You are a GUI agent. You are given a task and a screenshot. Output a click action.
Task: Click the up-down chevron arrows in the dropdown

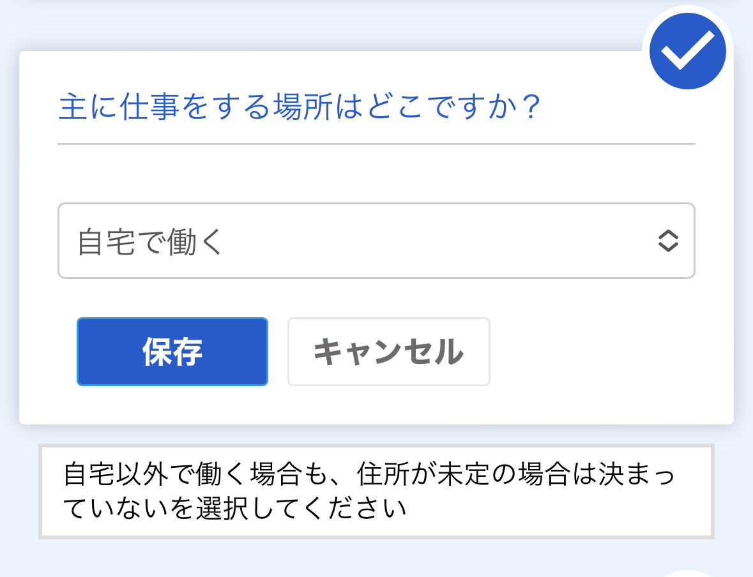click(x=667, y=241)
